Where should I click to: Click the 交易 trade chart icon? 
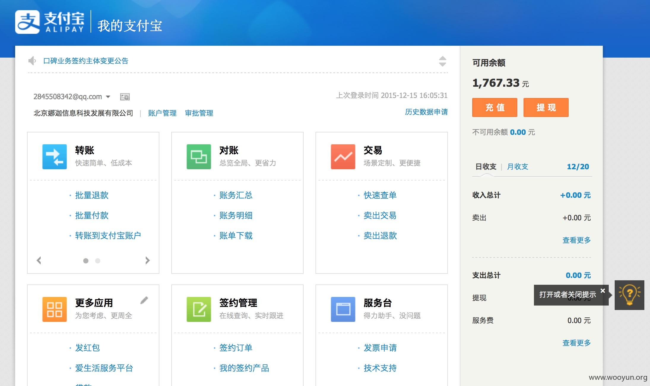tap(343, 157)
